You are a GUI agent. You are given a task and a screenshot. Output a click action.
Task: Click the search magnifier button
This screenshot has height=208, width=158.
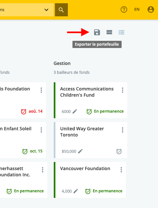coord(61,10)
